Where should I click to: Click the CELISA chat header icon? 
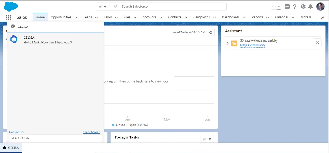point(13,26)
